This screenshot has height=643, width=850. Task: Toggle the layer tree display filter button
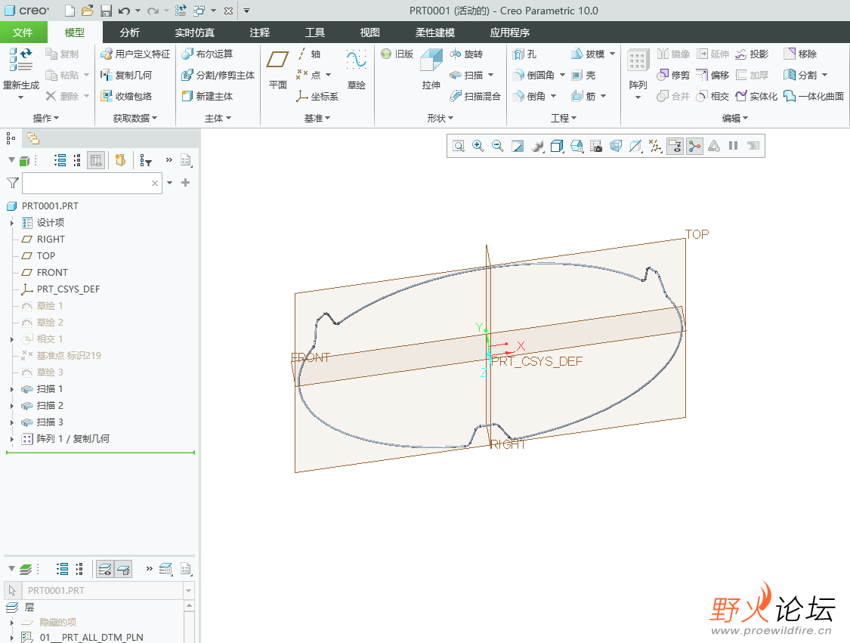click(x=124, y=569)
